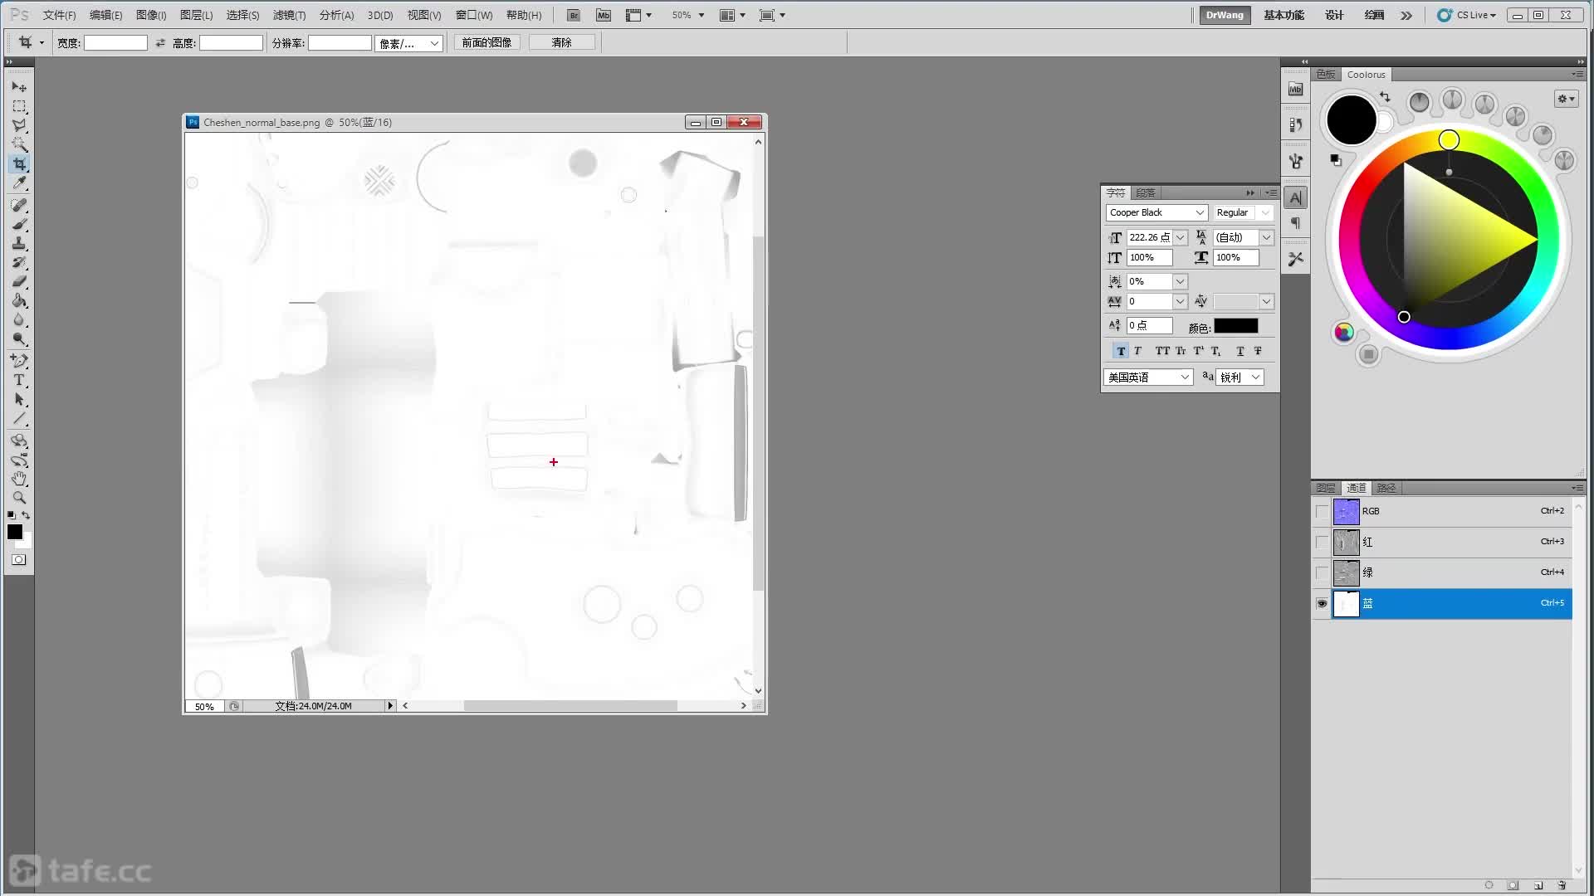
Task: Click the 清除 button
Action: [x=561, y=42]
